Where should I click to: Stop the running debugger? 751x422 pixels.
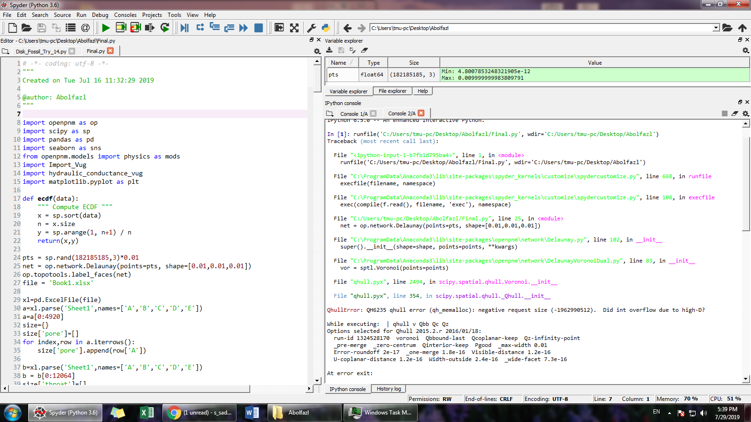tap(258, 28)
